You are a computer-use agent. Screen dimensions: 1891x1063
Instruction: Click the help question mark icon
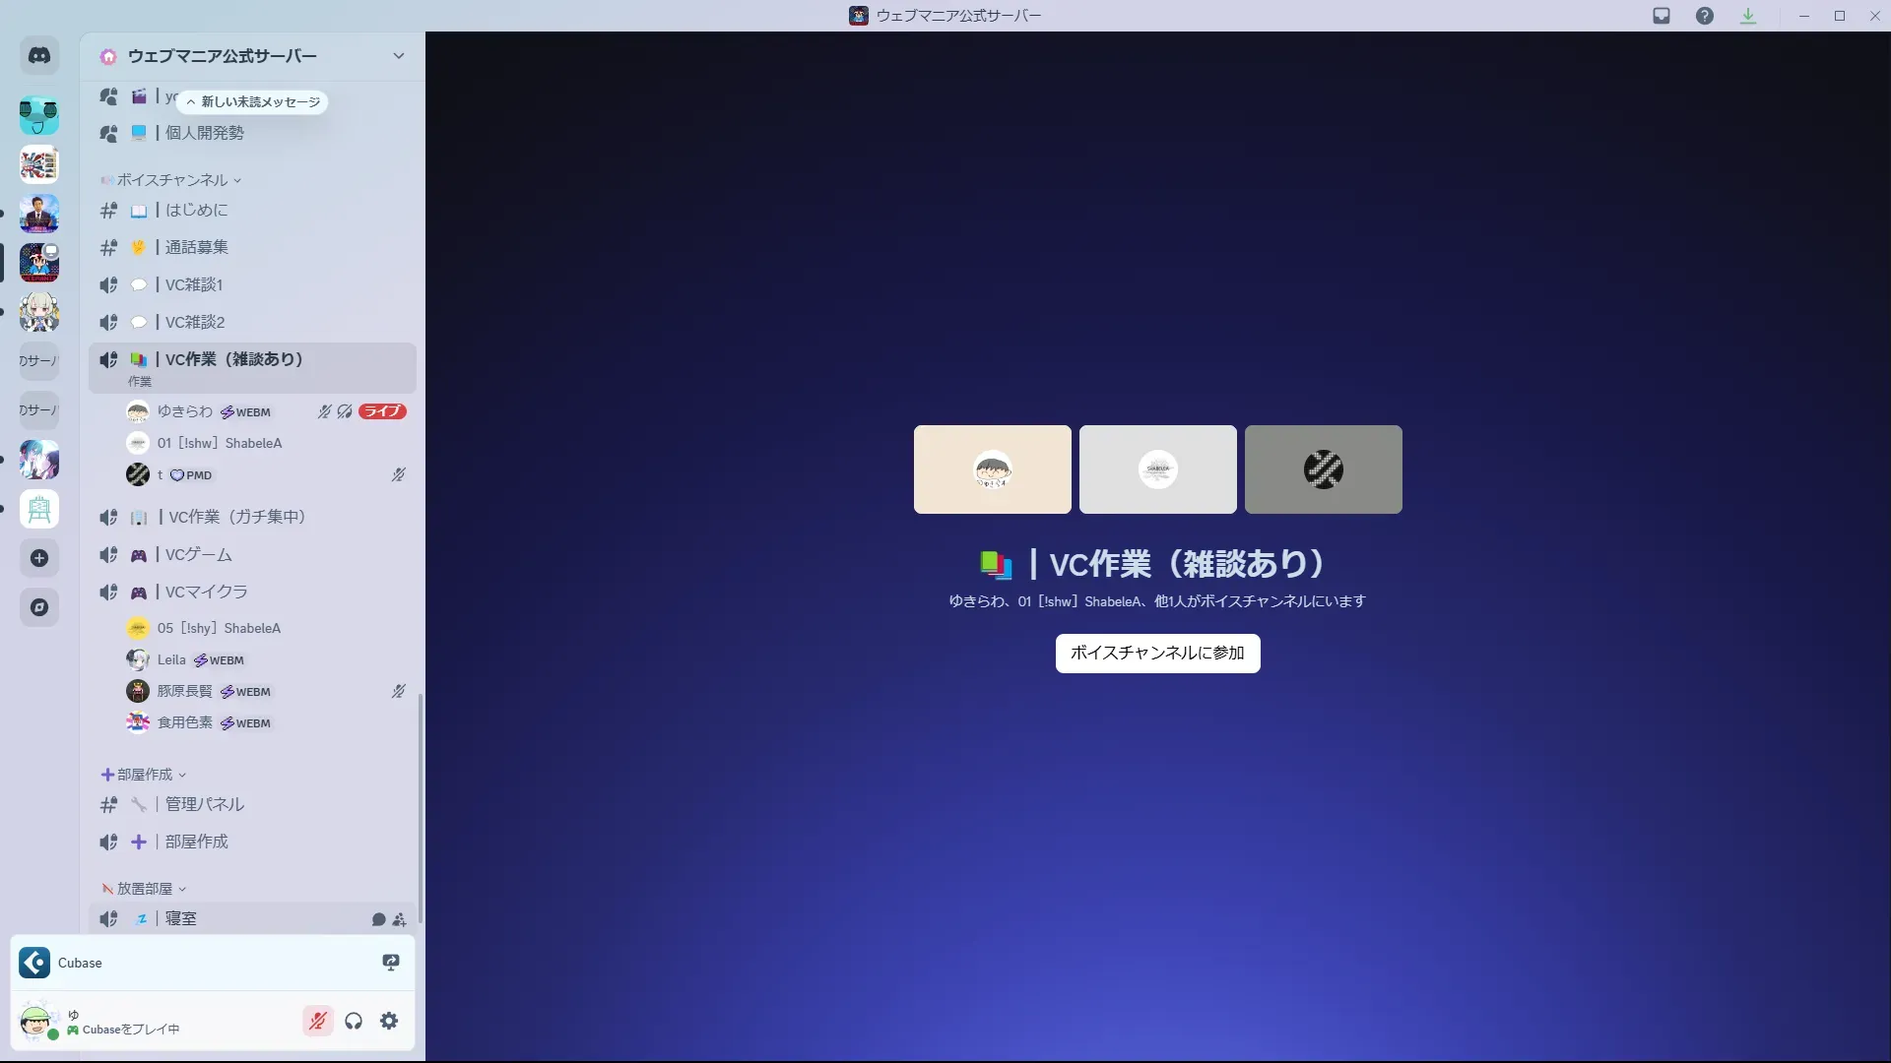(x=1705, y=16)
